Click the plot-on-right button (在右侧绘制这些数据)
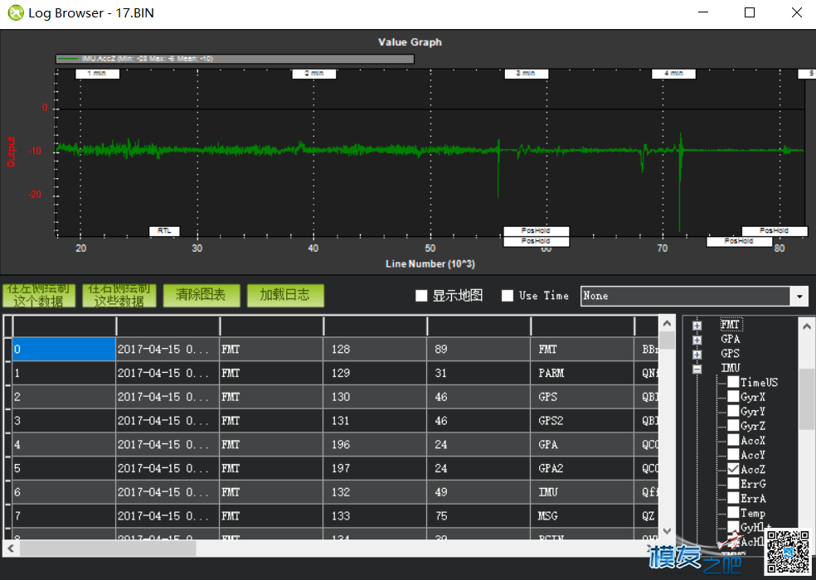This screenshot has height=580, width=816. click(x=119, y=296)
